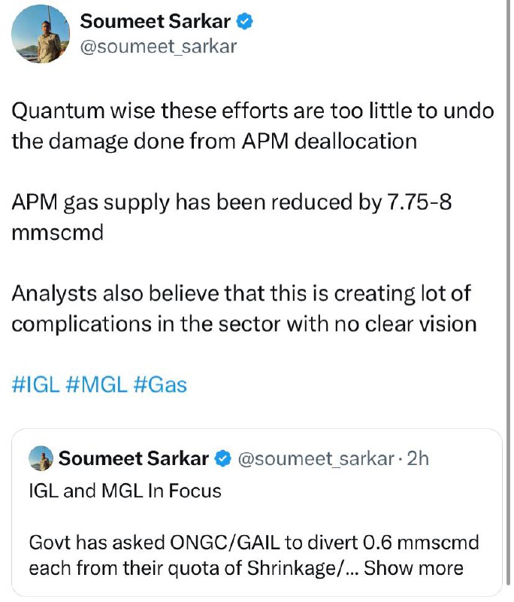The image size is (514, 602).
Task: Open Soumeet Sarkar's profile picture
Action: [41, 34]
